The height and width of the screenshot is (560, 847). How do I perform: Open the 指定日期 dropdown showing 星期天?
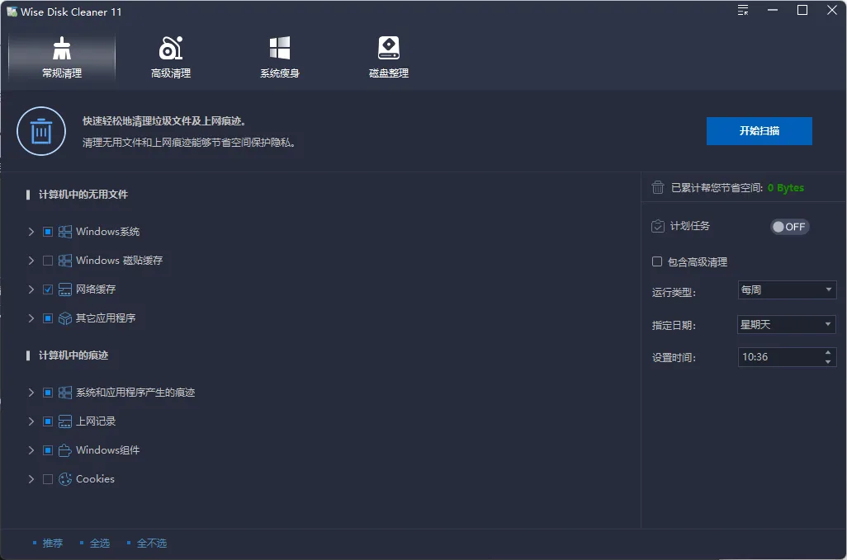[787, 324]
